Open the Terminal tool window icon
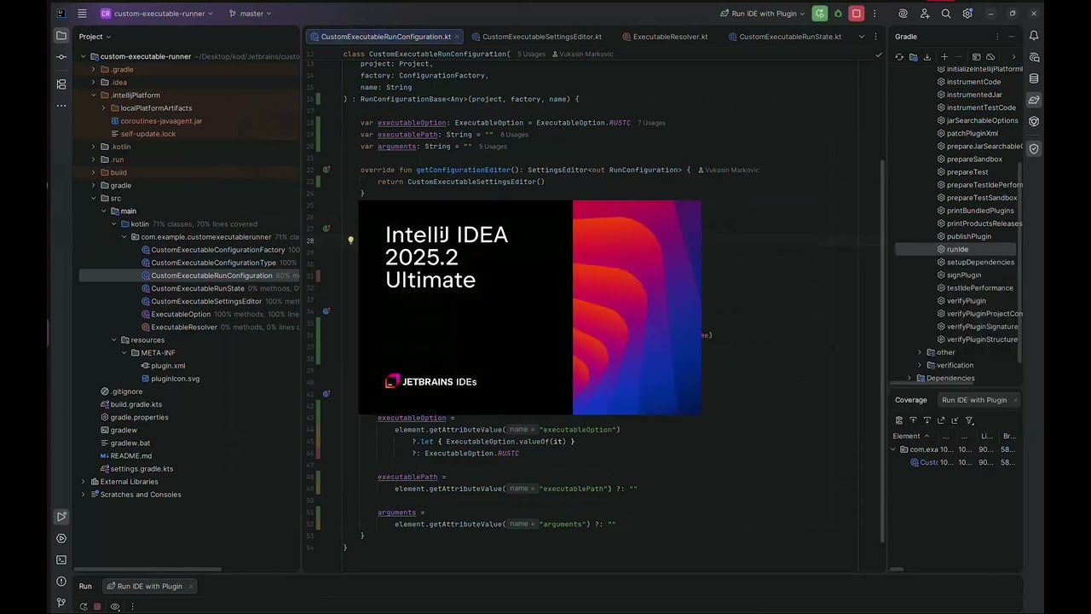Screen dimensions: 1091x614 (61, 559)
